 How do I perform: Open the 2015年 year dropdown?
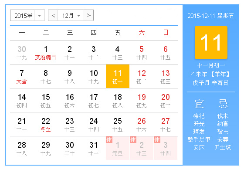27,15
